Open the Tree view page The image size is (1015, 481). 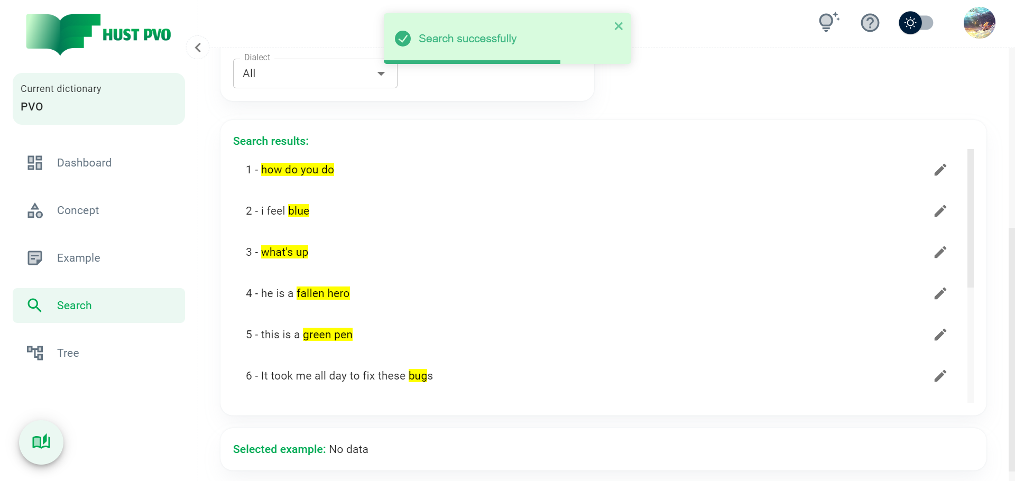tap(99, 353)
